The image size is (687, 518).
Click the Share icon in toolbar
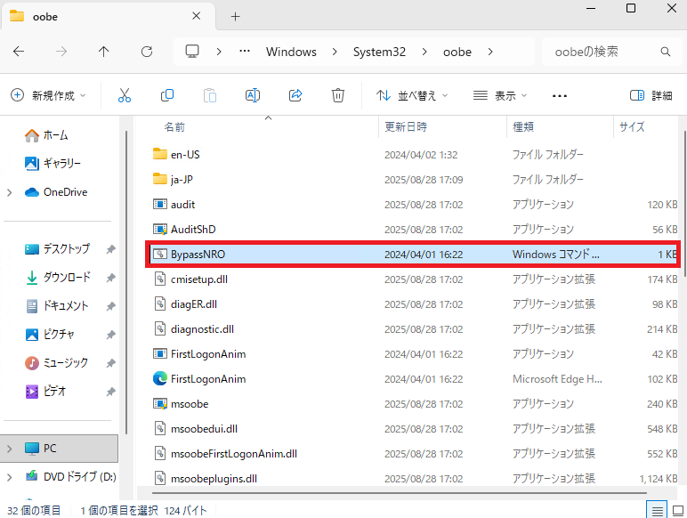pos(295,95)
